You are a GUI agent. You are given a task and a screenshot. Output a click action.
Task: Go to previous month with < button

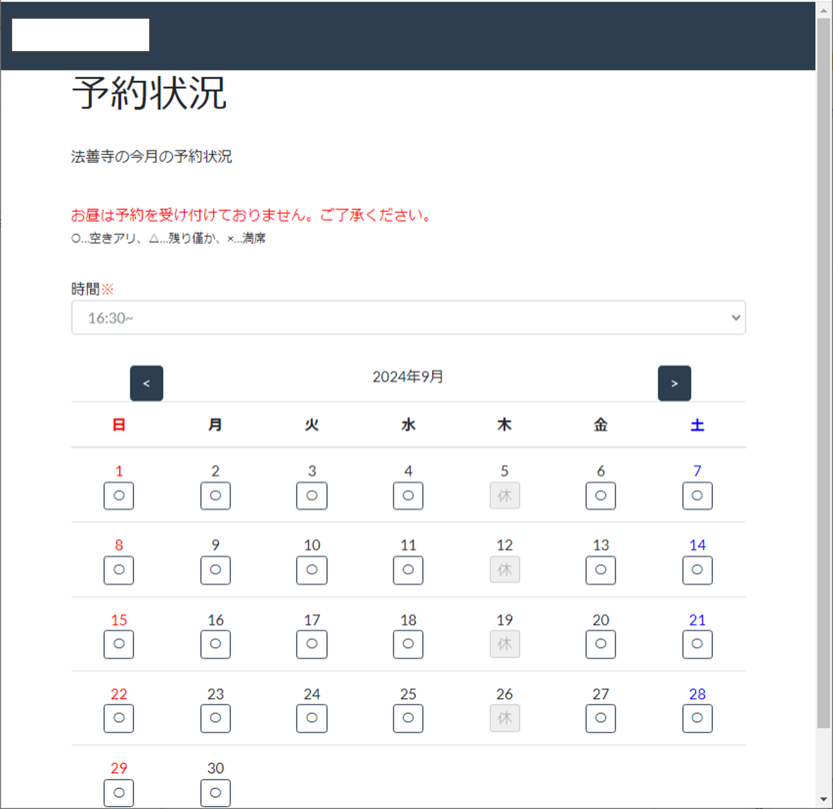(146, 383)
